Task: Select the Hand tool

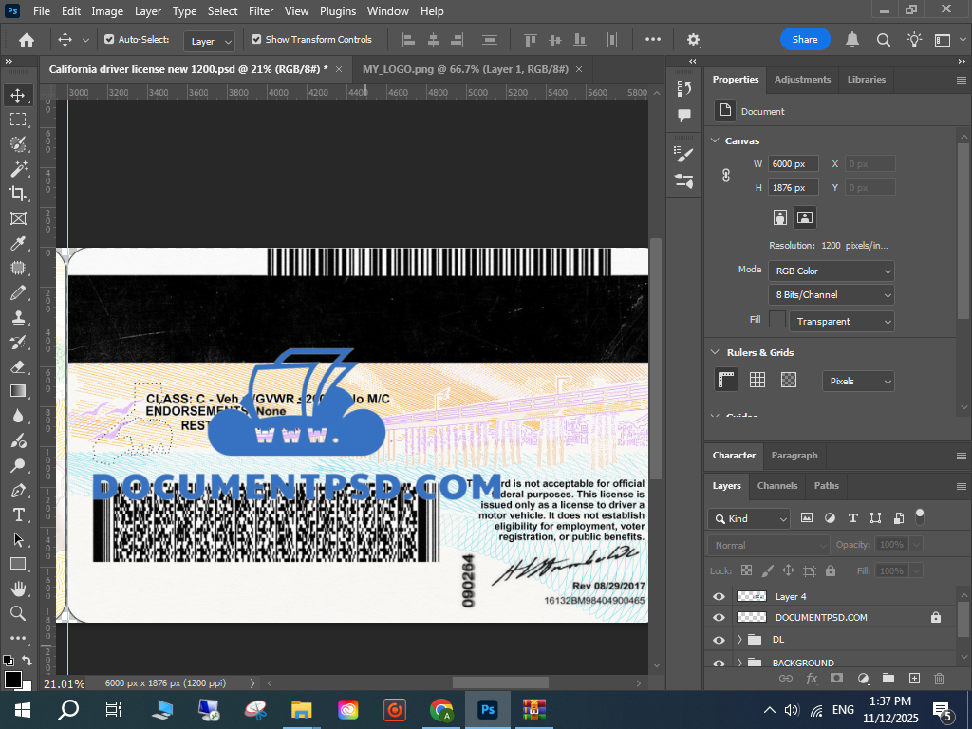Action: 18,589
